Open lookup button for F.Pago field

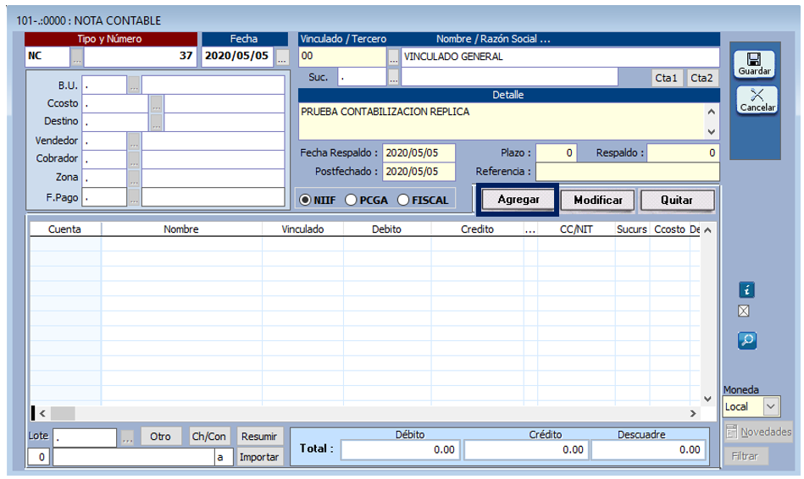pos(133,197)
